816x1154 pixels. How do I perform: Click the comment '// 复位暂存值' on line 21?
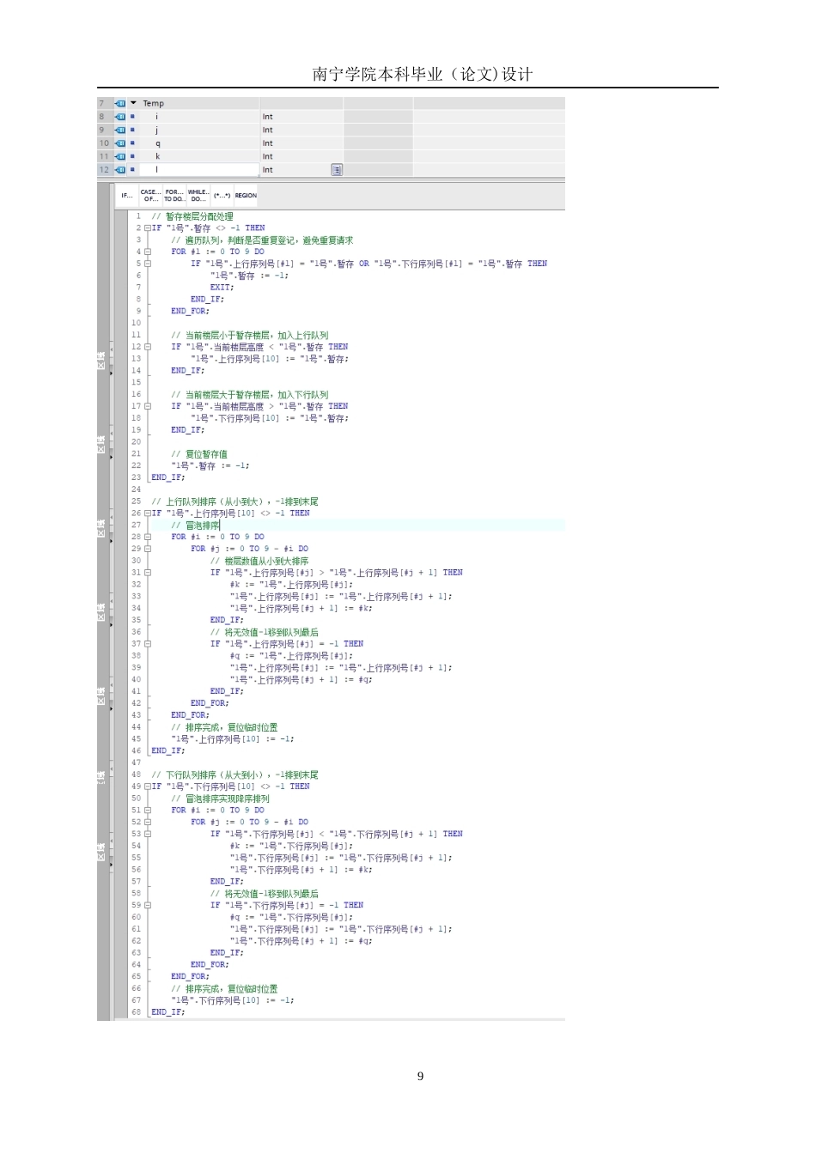pyautogui.click(x=199, y=454)
